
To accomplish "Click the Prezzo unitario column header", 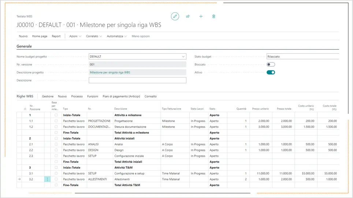I will pyautogui.click(x=260, y=108).
